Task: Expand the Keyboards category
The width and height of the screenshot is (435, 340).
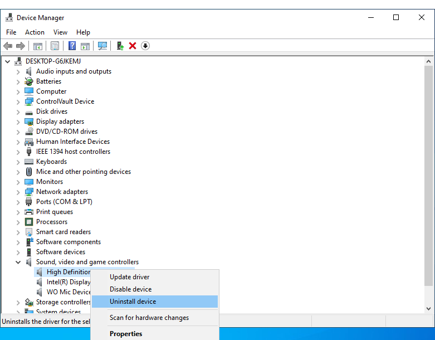Action: [x=18, y=162]
